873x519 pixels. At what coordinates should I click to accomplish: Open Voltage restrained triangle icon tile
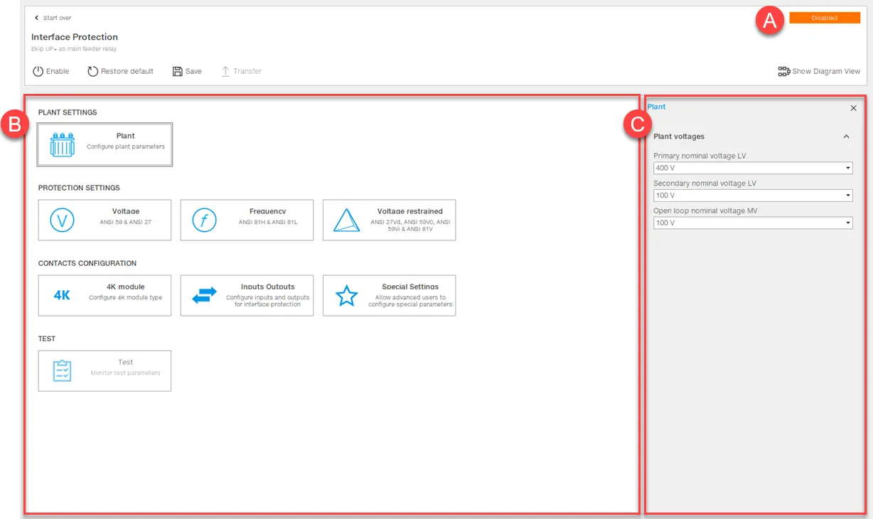tap(346, 220)
